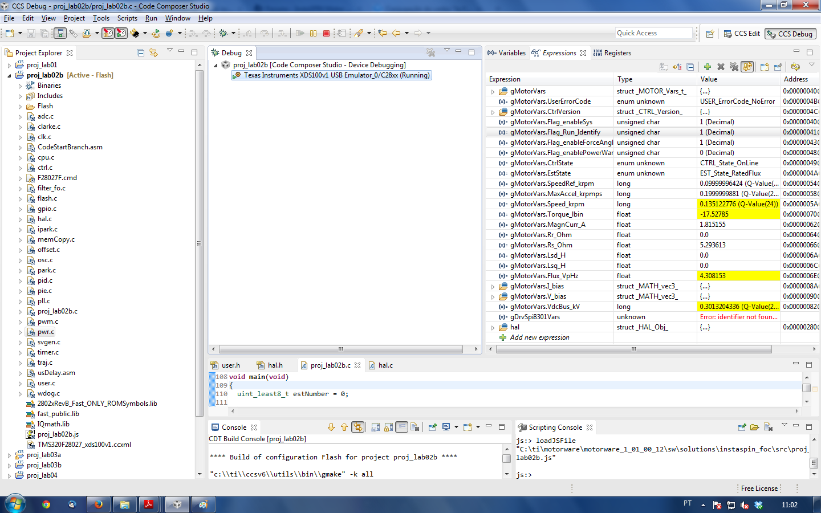Click Collapse All icon in Expressions toolbar
Viewport: 821px width, 513px height.
coord(690,67)
